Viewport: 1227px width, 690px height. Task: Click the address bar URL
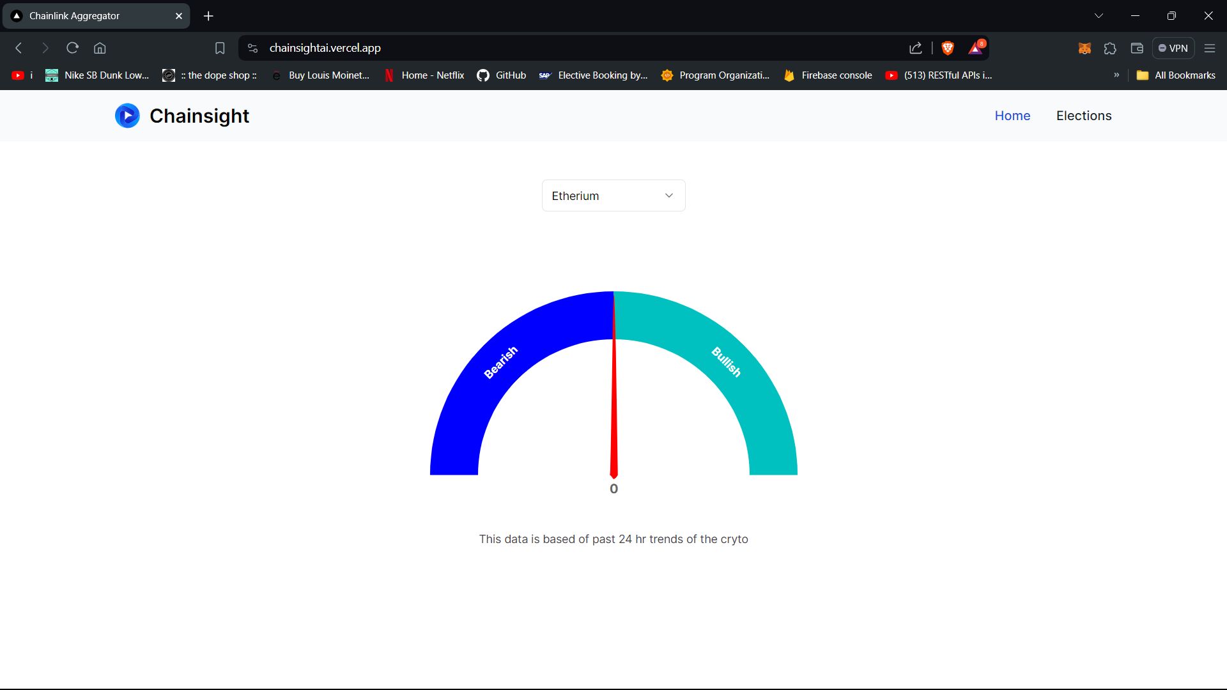click(325, 48)
